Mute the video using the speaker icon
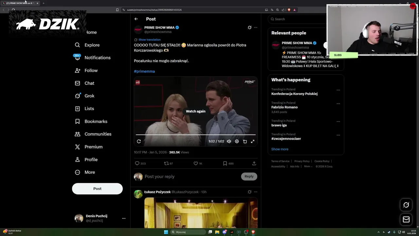This screenshot has height=236, width=419. click(229, 141)
